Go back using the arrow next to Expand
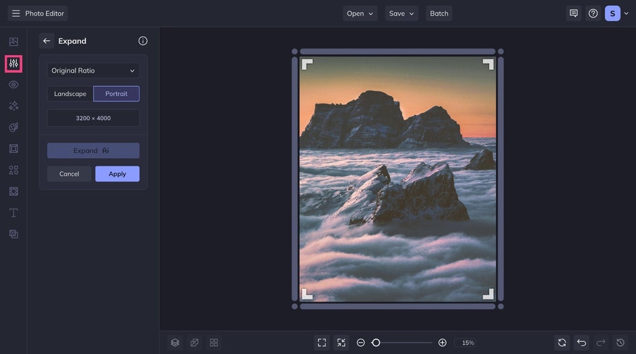This screenshot has height=354, width=636. pyautogui.click(x=46, y=41)
